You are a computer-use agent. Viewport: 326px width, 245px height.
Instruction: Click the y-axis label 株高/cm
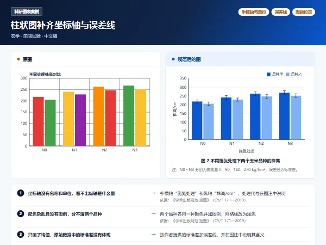pos(174,109)
